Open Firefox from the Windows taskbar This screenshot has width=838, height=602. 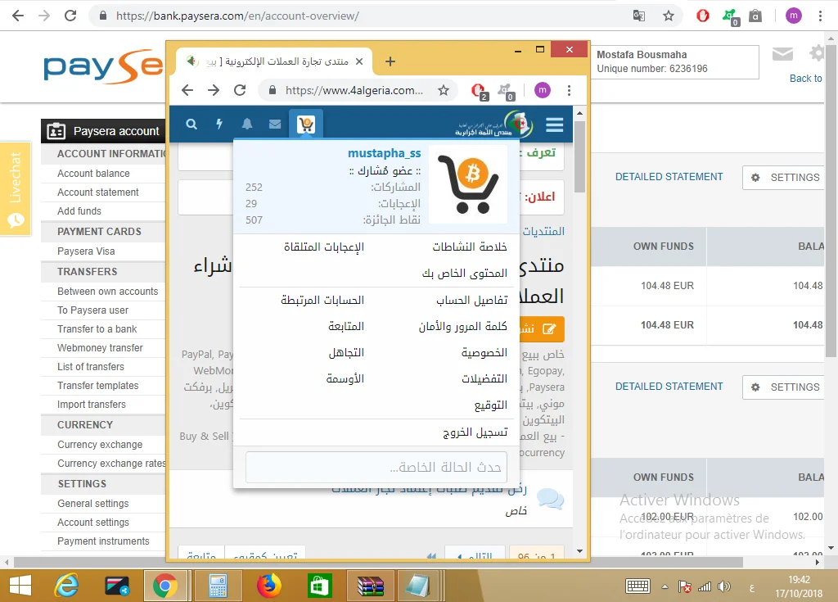tap(268, 585)
